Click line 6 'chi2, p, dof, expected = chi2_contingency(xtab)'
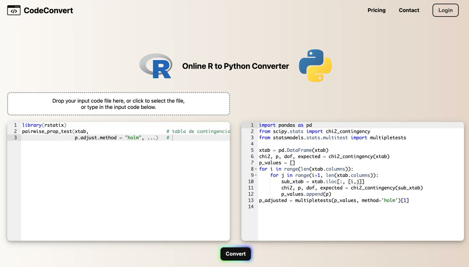Image resolution: width=469 pixels, height=267 pixels. [x=324, y=157]
